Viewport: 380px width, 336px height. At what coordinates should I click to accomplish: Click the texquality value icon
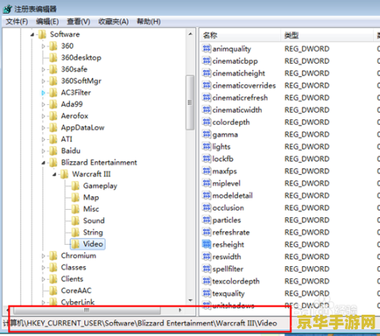207,293
